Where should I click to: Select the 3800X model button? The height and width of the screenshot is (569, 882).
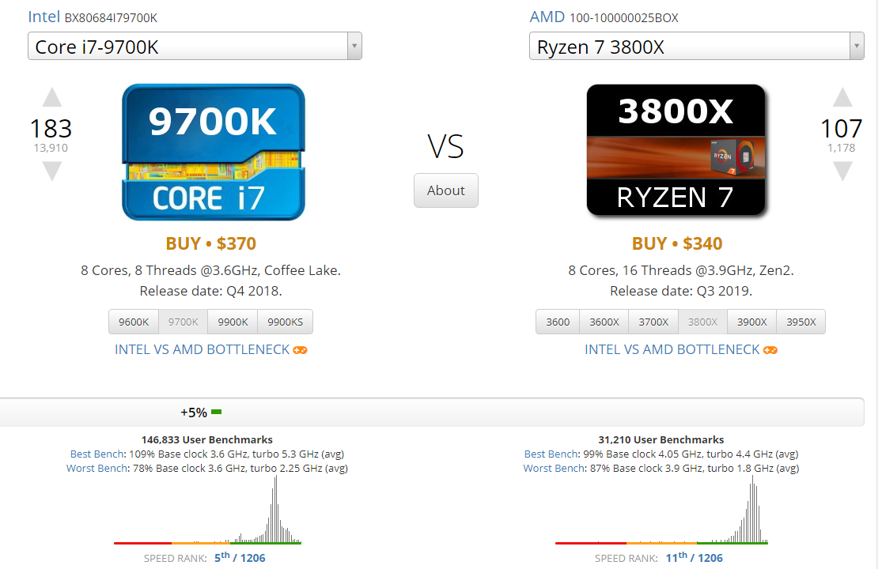[703, 322]
